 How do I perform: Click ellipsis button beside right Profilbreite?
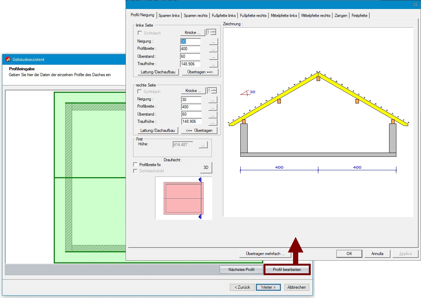click(213, 107)
